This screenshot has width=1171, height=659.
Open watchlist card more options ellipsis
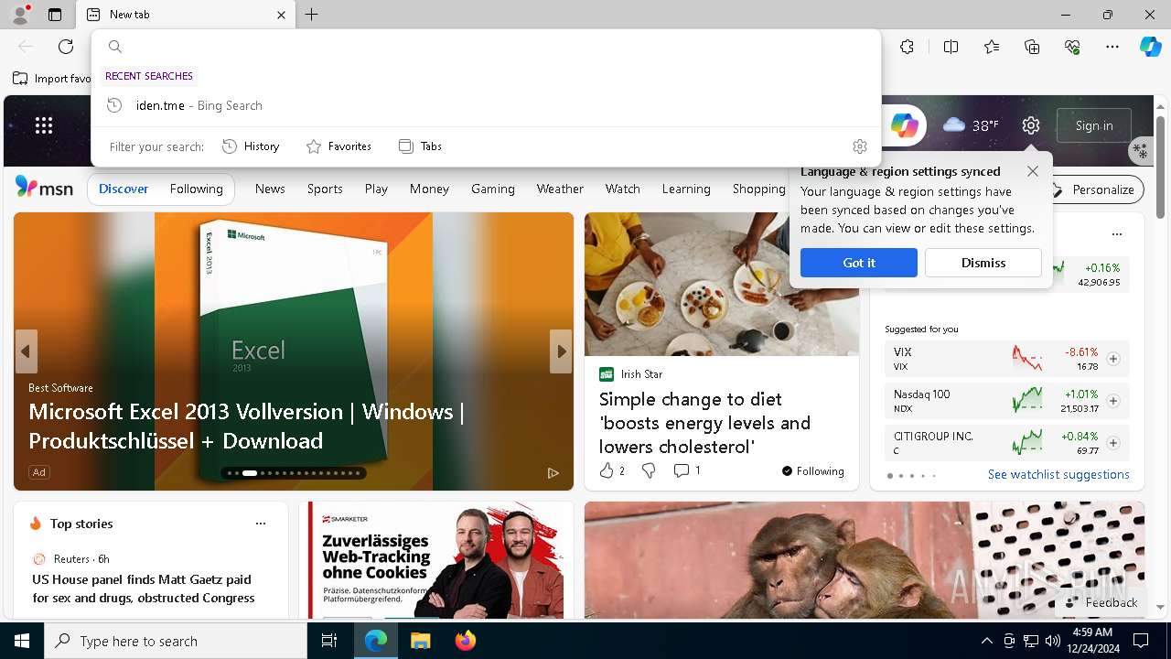tap(1116, 234)
